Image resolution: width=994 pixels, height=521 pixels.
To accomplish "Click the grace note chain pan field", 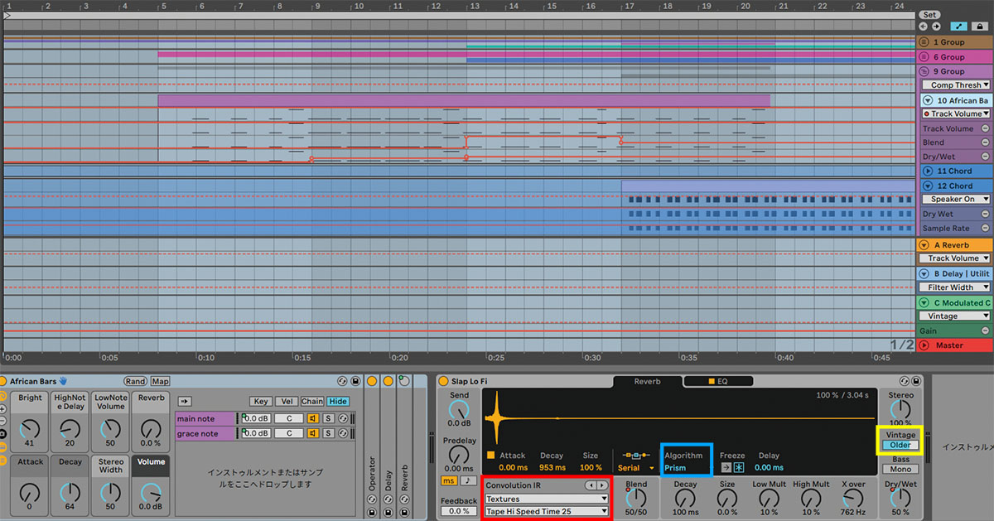I will coord(288,433).
